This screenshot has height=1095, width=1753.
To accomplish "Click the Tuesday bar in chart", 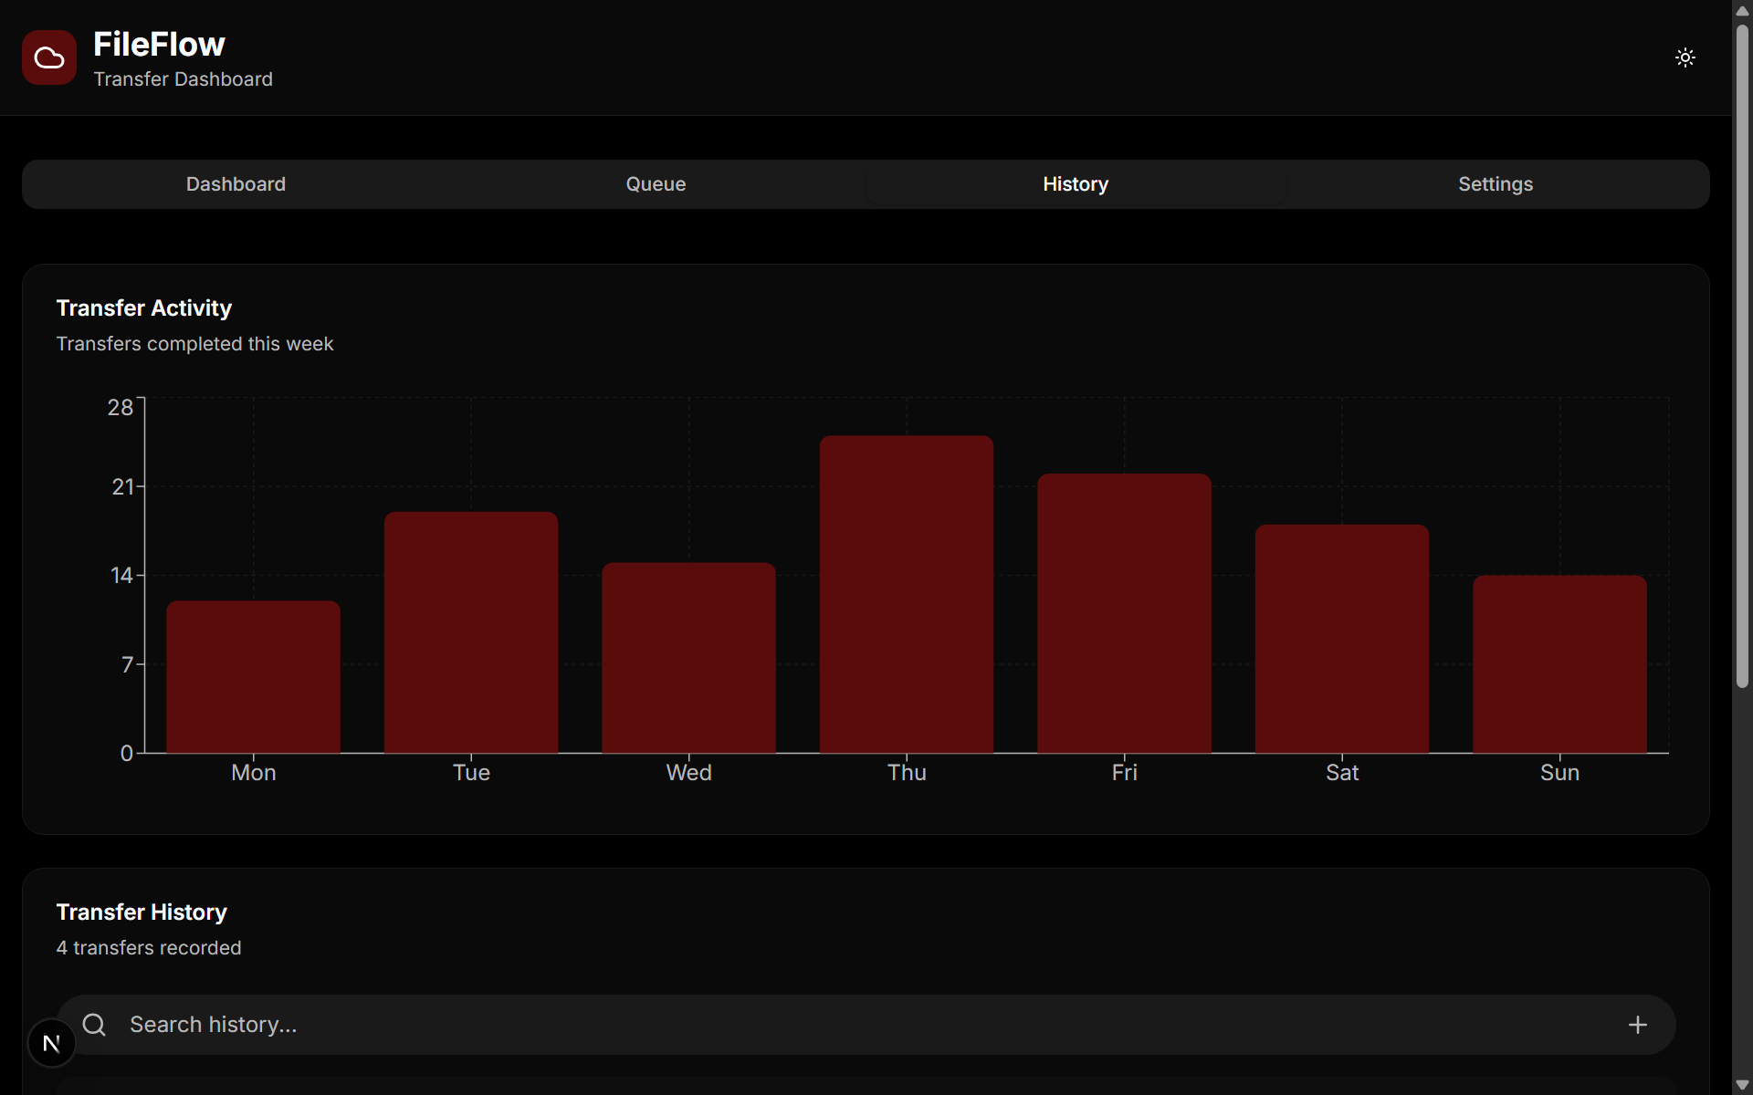I will click(471, 632).
